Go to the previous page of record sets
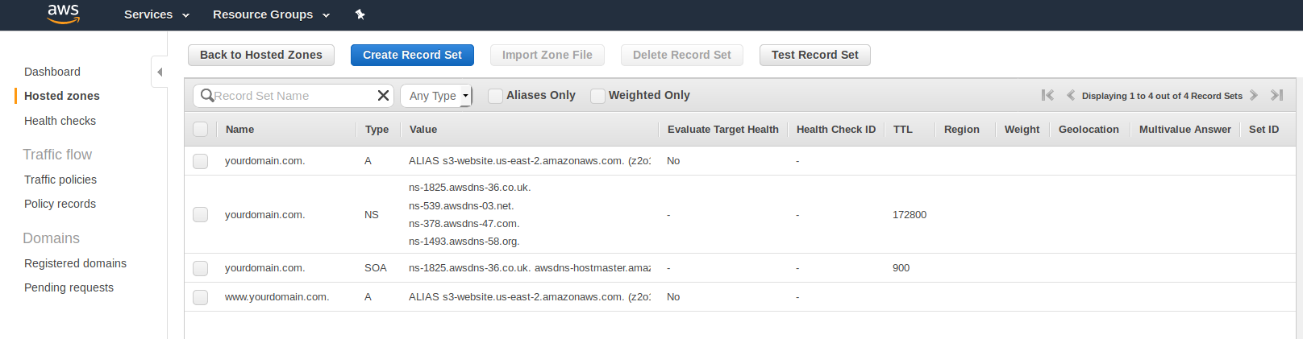Image resolution: width=1303 pixels, height=339 pixels. (1071, 95)
